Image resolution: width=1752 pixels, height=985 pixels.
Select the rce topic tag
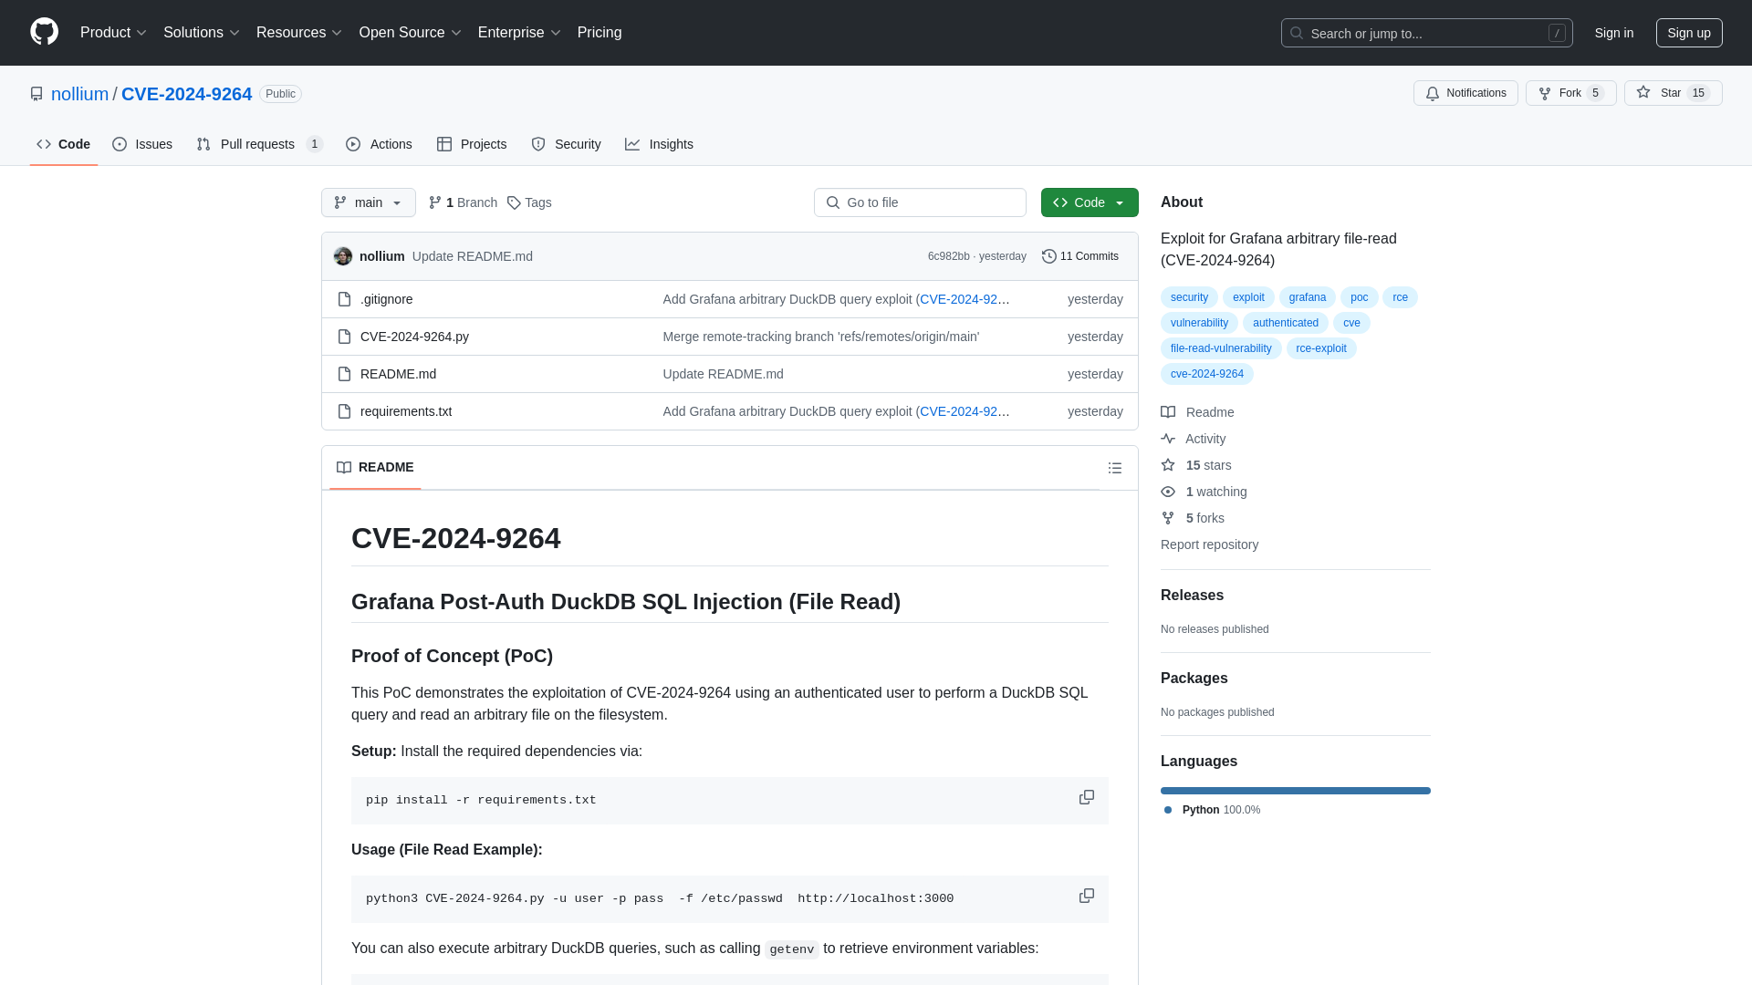point(1400,297)
